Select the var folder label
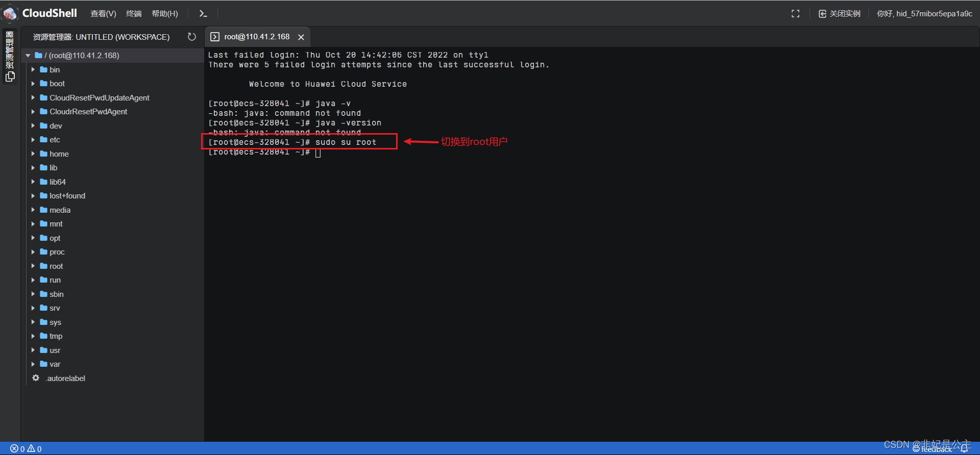 pos(55,364)
